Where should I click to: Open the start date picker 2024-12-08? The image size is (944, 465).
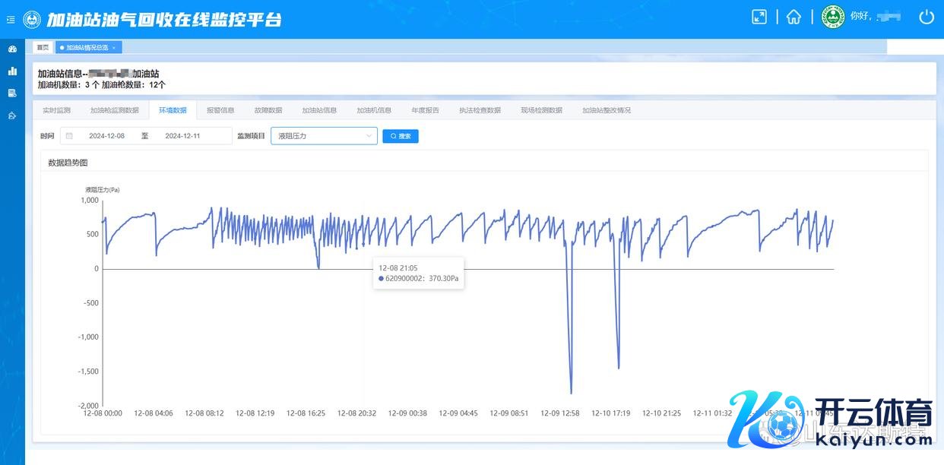pos(106,136)
